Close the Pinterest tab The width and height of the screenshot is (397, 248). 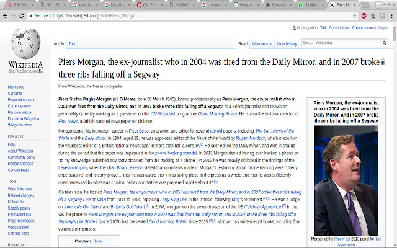(x=161, y=5)
